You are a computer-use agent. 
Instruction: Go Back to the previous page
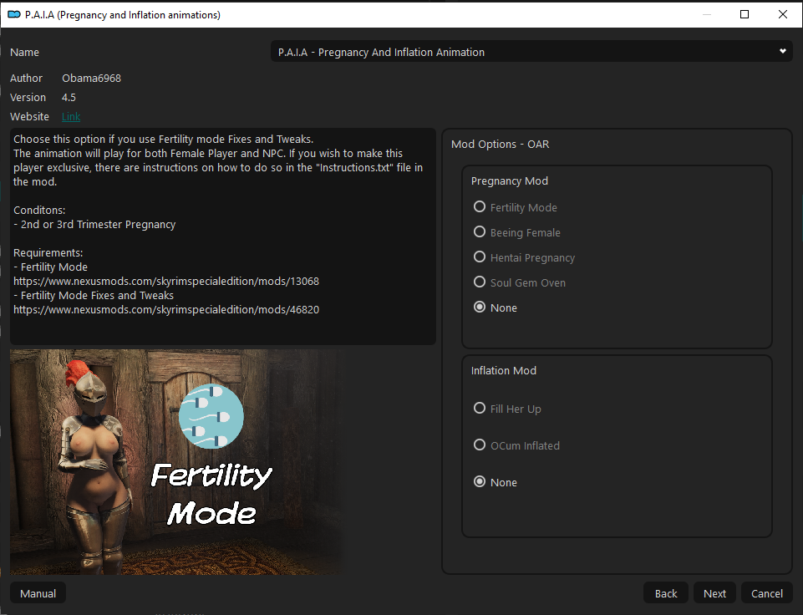(x=666, y=593)
